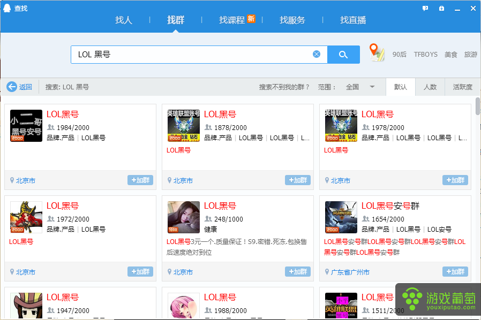Open title of 1984/2000 group
The width and height of the screenshot is (481, 320).
pos(63,115)
